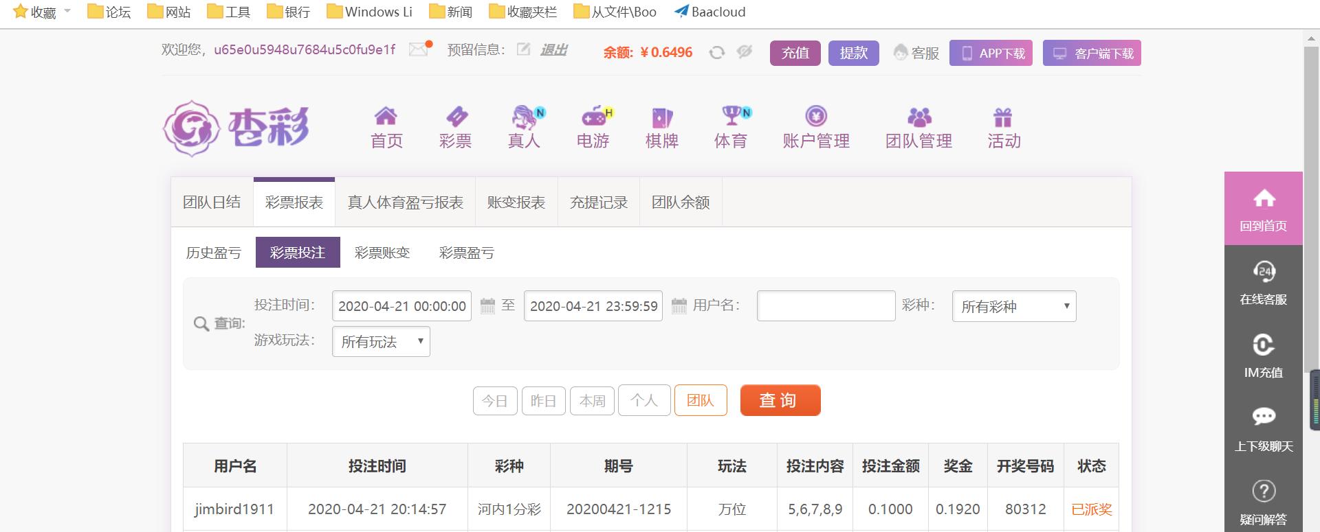This screenshot has width=1320, height=532.
Task: Open the 账户管理 account nav icon
Action: coord(816,116)
